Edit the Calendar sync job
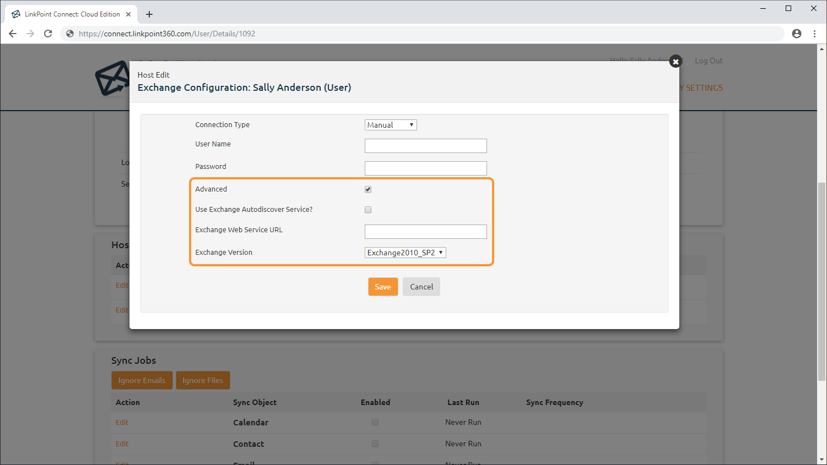Image resolution: width=827 pixels, height=465 pixels. tap(122, 422)
